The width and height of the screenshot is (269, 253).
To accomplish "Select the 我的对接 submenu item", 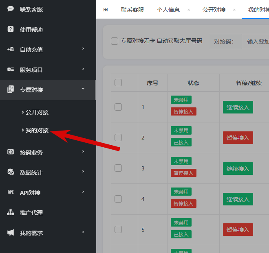I will coord(37,130).
